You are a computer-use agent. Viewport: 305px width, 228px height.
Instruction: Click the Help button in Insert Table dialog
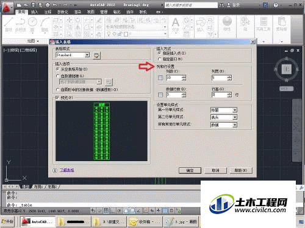241,170
